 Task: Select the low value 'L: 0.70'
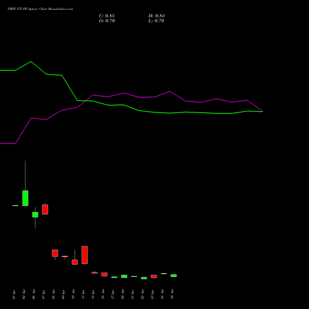pos(156,21)
